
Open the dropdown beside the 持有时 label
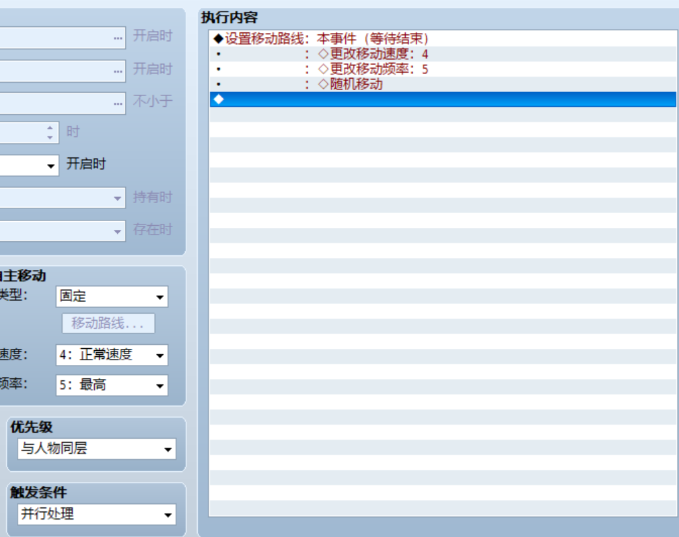pyautogui.click(x=63, y=198)
